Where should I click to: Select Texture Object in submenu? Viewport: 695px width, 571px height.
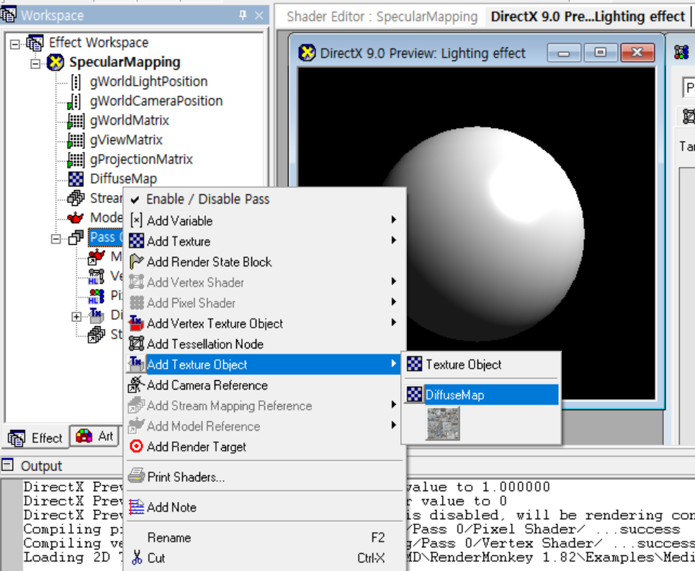click(482, 364)
